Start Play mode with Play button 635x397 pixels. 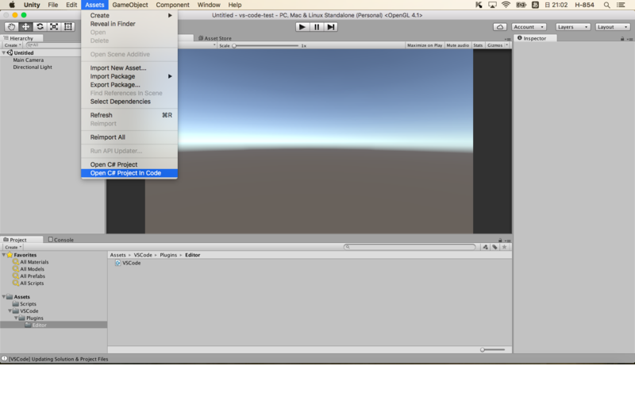(x=302, y=27)
